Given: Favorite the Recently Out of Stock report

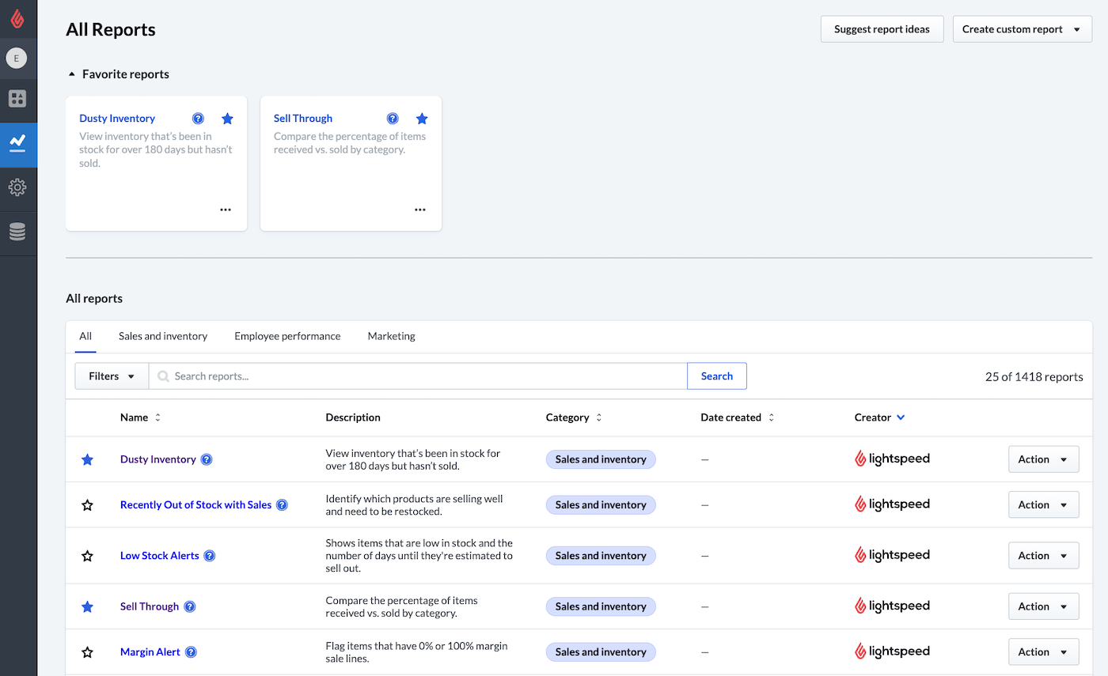Looking at the screenshot, I should [x=88, y=505].
